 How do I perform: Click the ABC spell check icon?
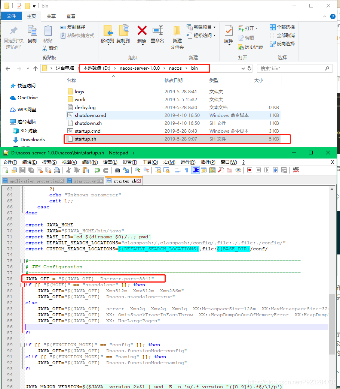296,170
